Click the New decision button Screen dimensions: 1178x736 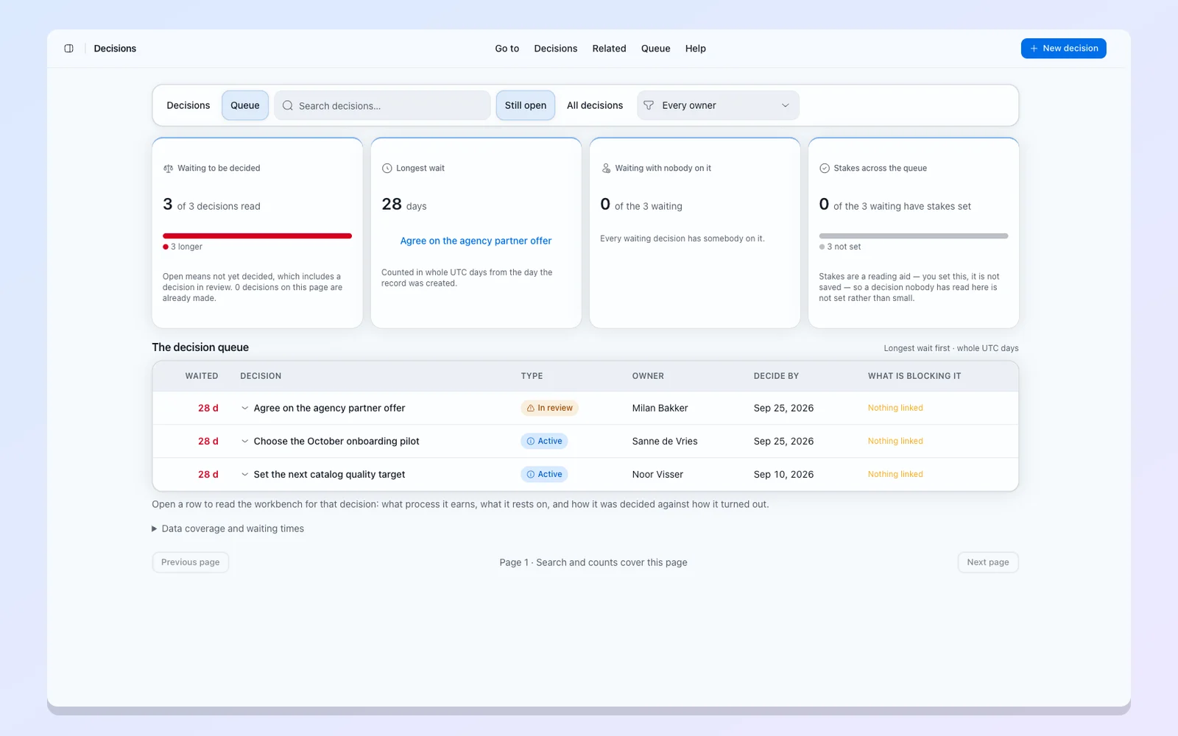pyautogui.click(x=1063, y=49)
